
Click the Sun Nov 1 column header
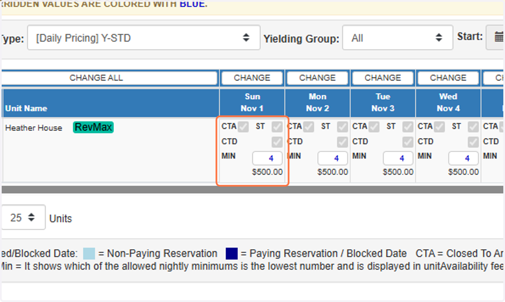click(252, 102)
